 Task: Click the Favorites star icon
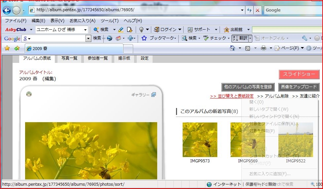click(7, 48)
